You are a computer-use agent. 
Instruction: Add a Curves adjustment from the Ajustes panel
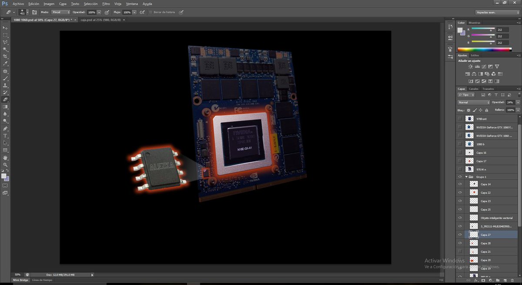pyautogui.click(x=484, y=67)
